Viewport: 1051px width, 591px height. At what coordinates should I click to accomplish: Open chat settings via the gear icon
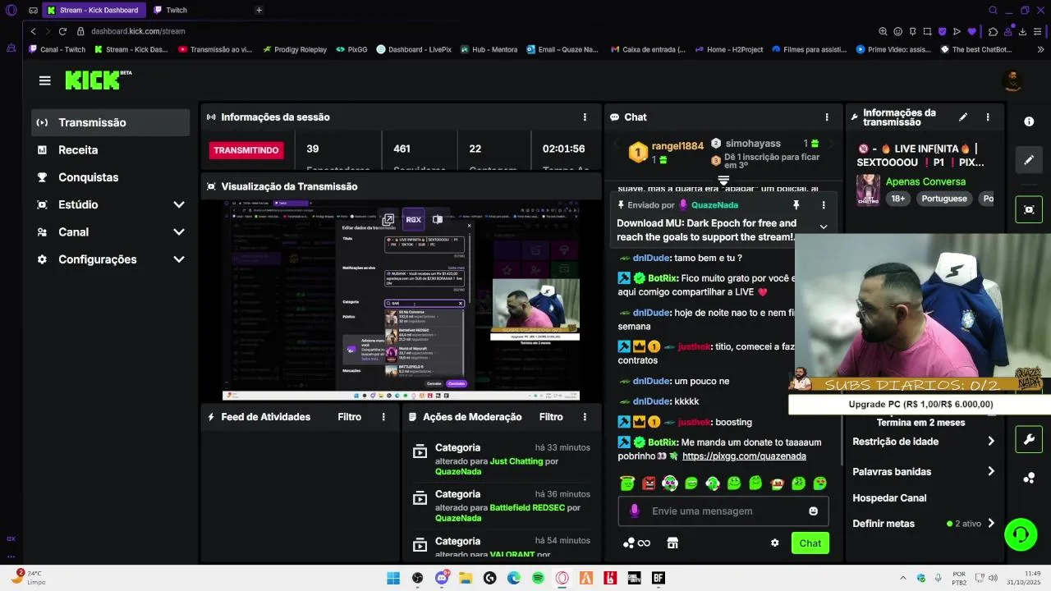click(x=774, y=543)
